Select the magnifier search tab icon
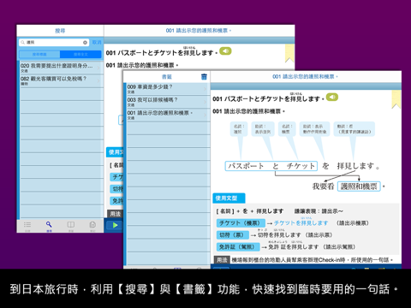 pos(49,225)
